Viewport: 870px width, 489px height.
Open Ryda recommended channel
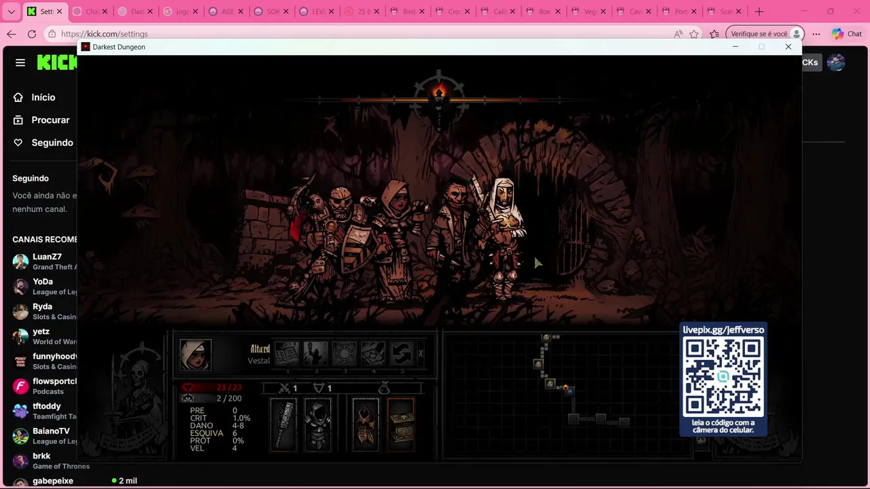(x=43, y=311)
